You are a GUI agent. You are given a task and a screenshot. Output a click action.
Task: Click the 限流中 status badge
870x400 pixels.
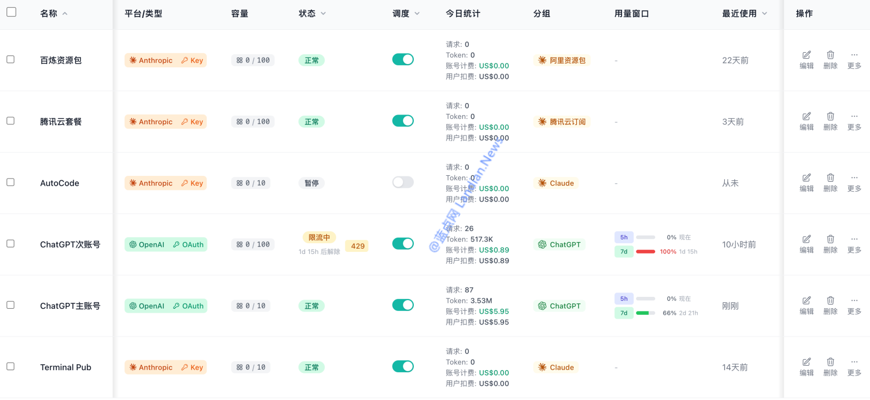pyautogui.click(x=319, y=237)
